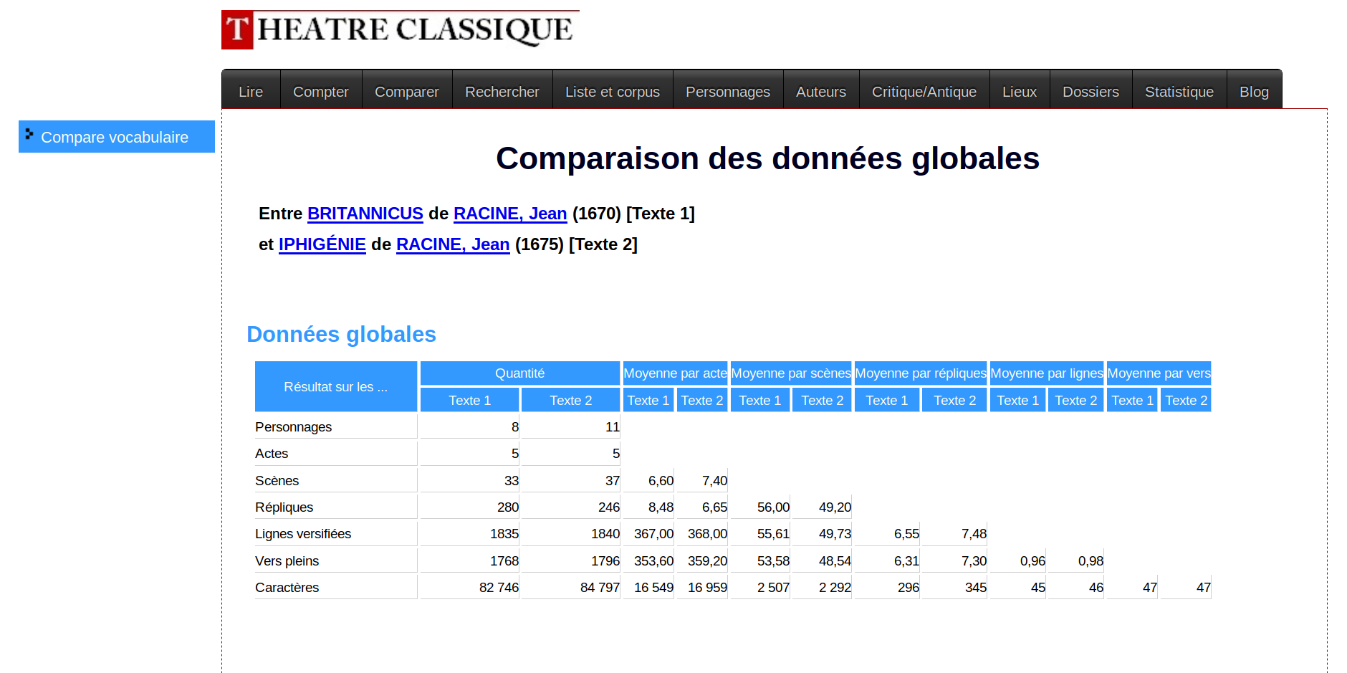
Task: Click the Personnages row label
Action: (x=293, y=427)
